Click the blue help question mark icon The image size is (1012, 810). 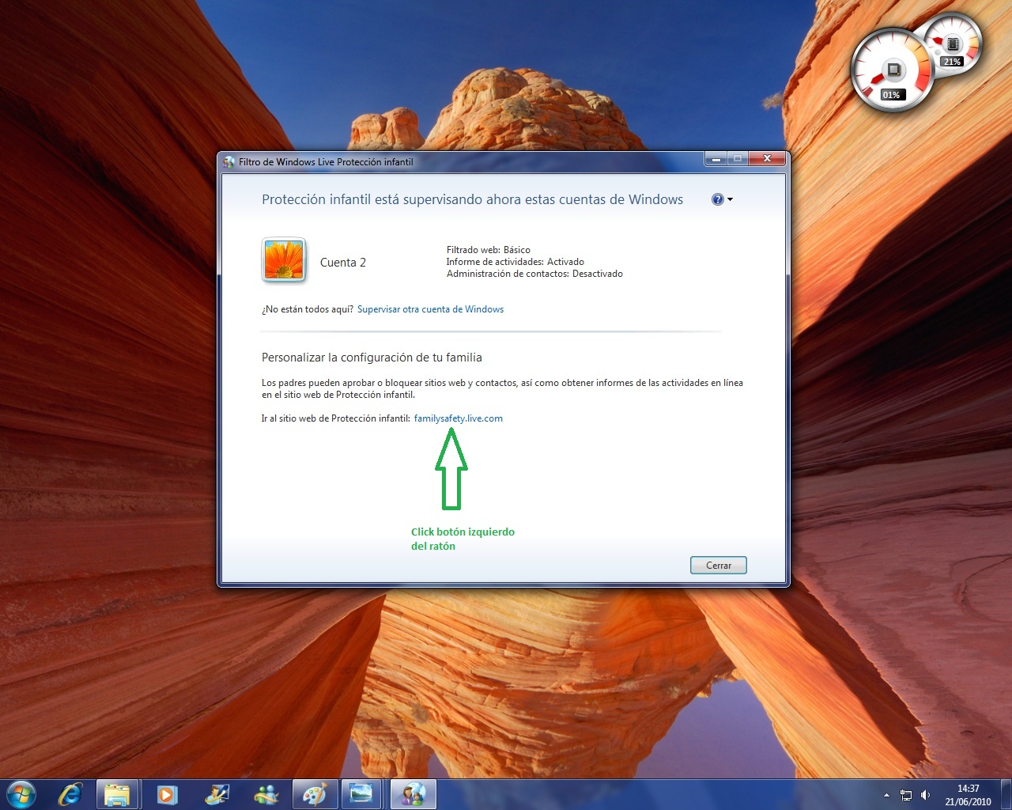(x=717, y=199)
